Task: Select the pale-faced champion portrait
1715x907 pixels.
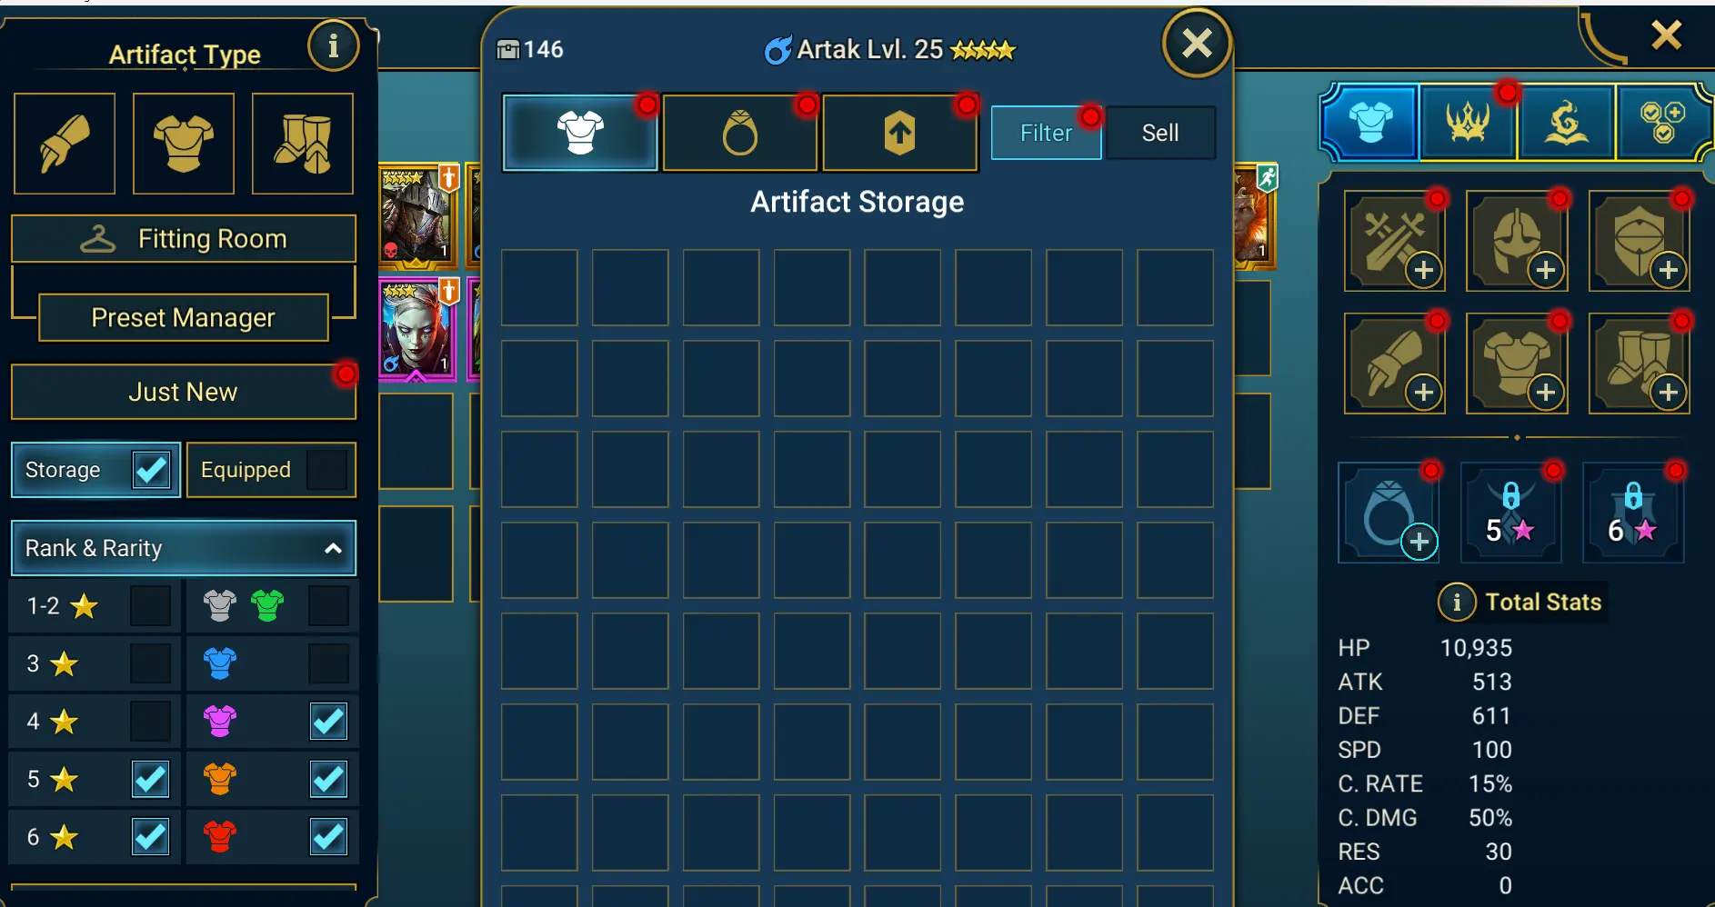Action: [x=417, y=327]
